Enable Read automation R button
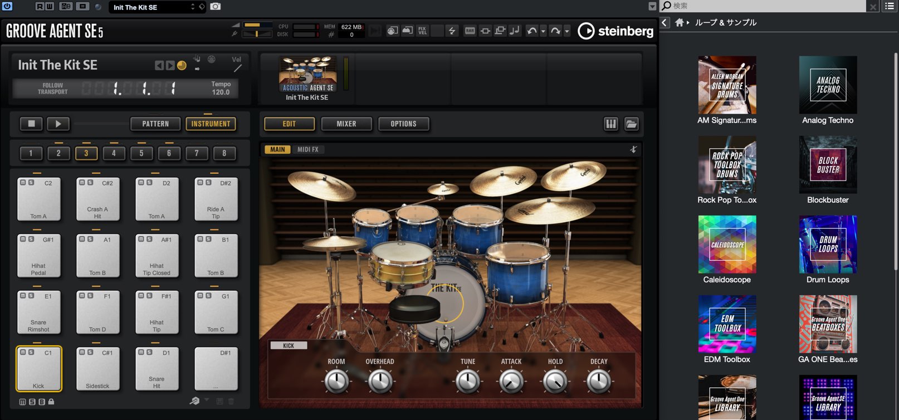The width and height of the screenshot is (899, 420). pos(40,7)
